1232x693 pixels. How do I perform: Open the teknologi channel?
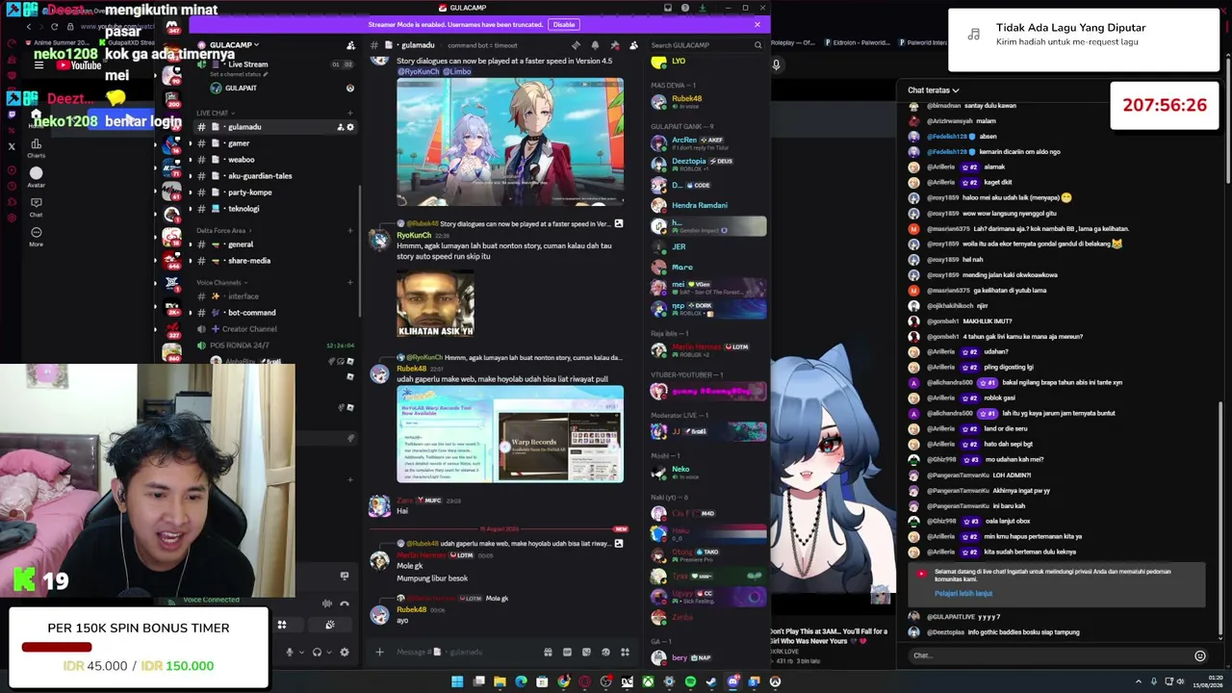(276, 209)
